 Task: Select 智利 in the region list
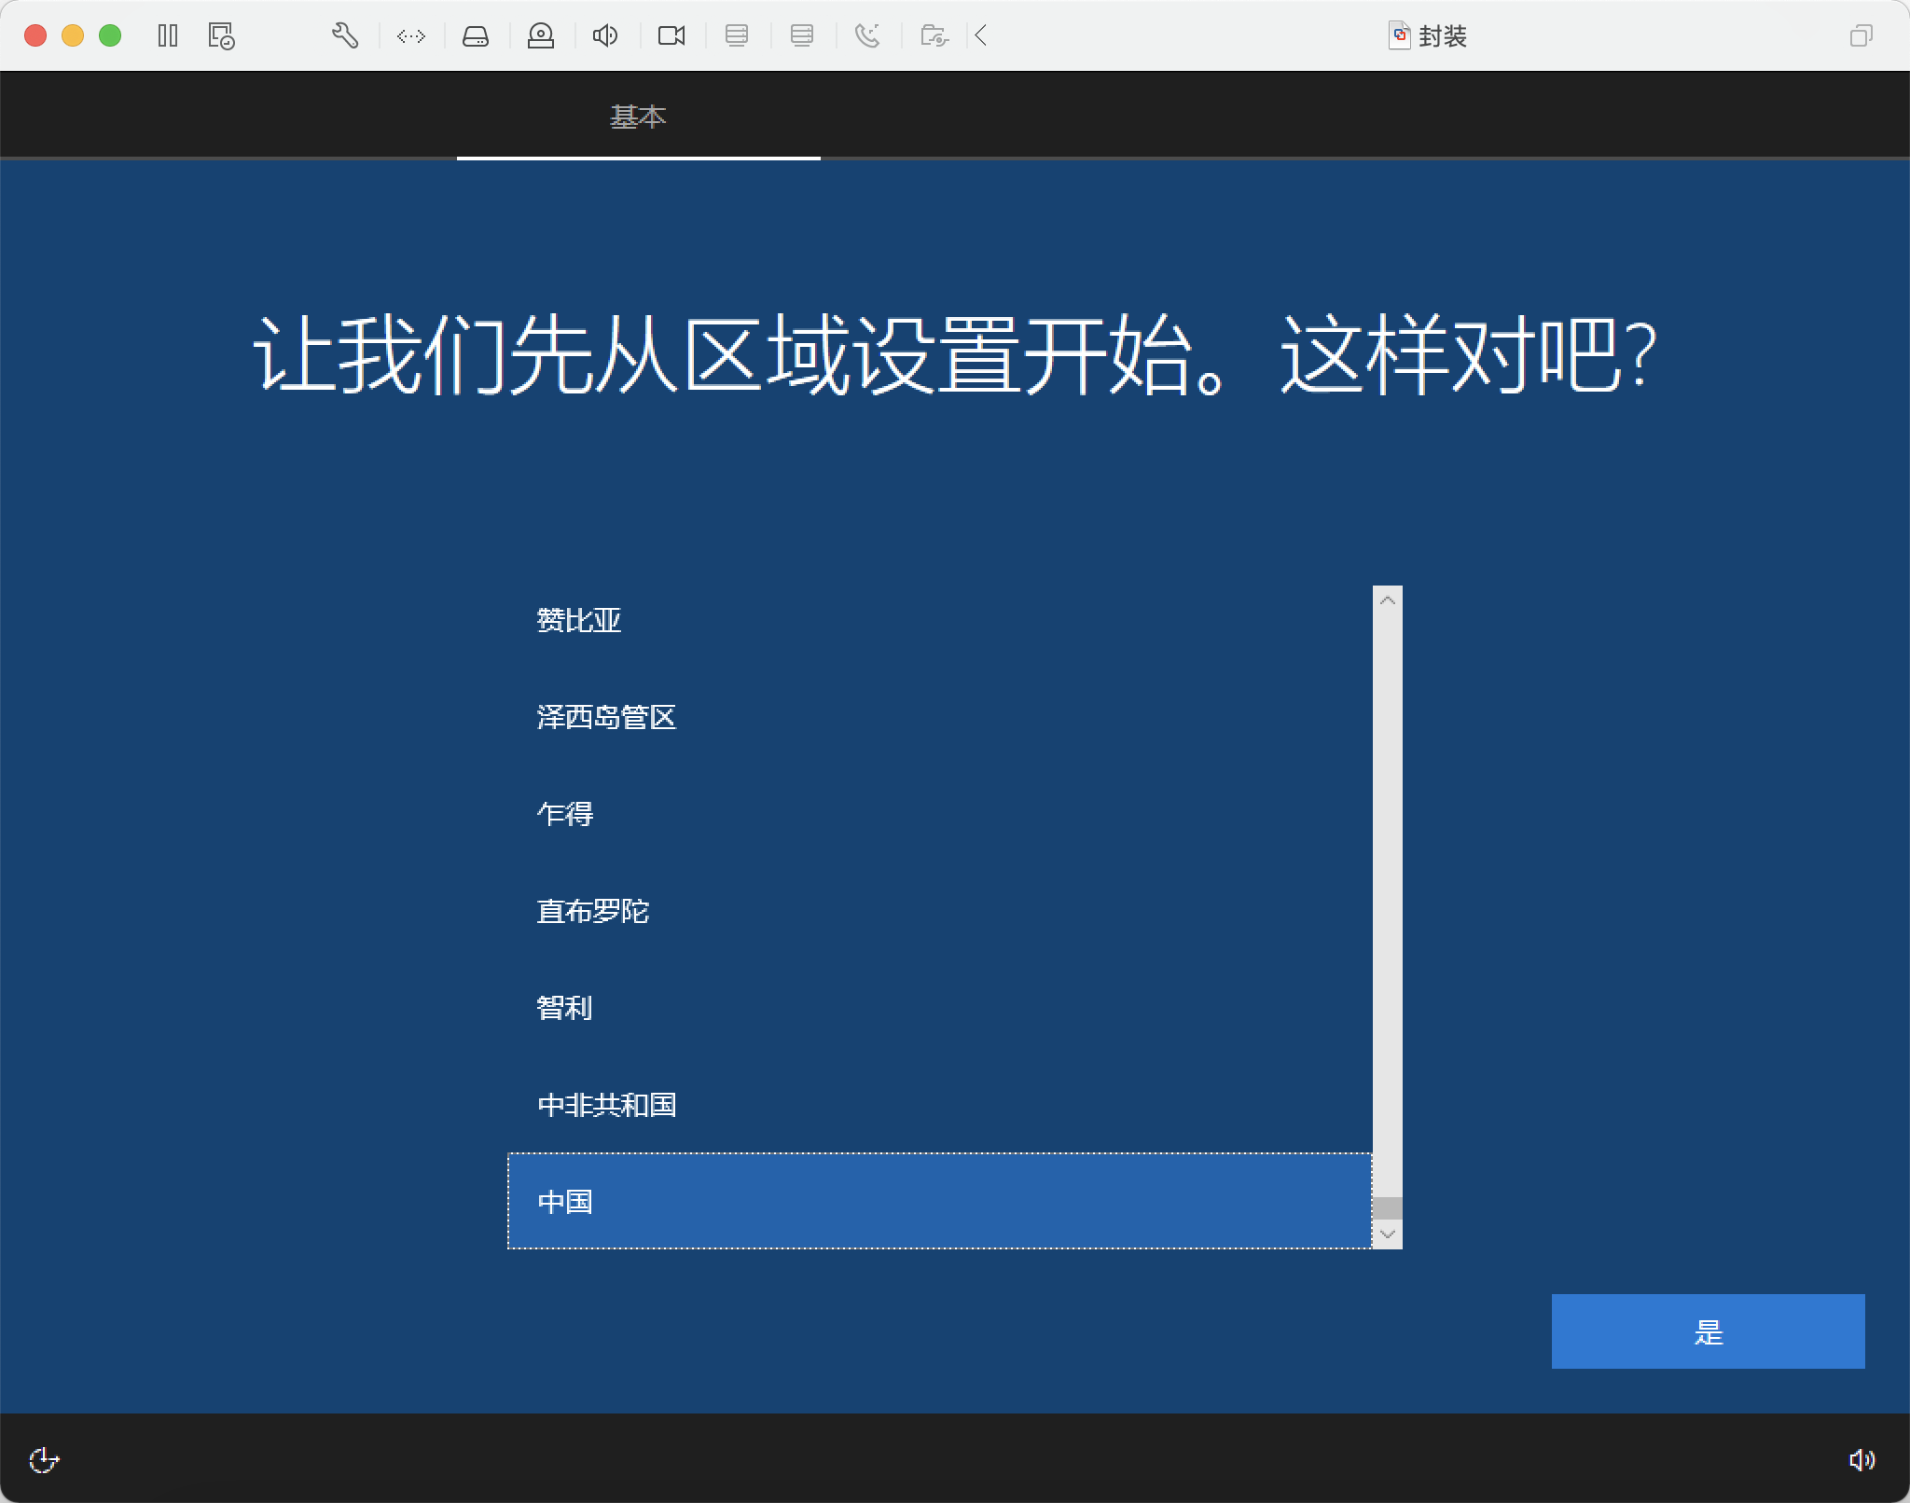point(565,1008)
